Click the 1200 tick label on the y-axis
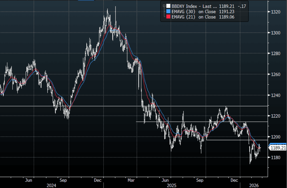 click(276, 137)
